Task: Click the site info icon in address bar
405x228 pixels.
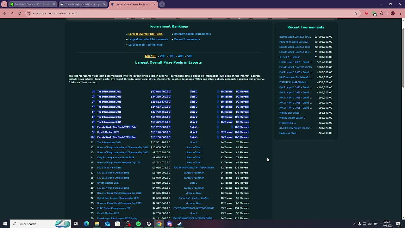Action: point(29,13)
